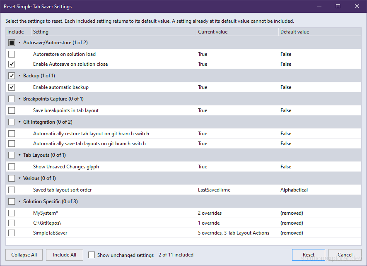The height and width of the screenshot is (266, 367).
Task: Uncheck Enable Autosave on solution close
Action: click(x=12, y=64)
